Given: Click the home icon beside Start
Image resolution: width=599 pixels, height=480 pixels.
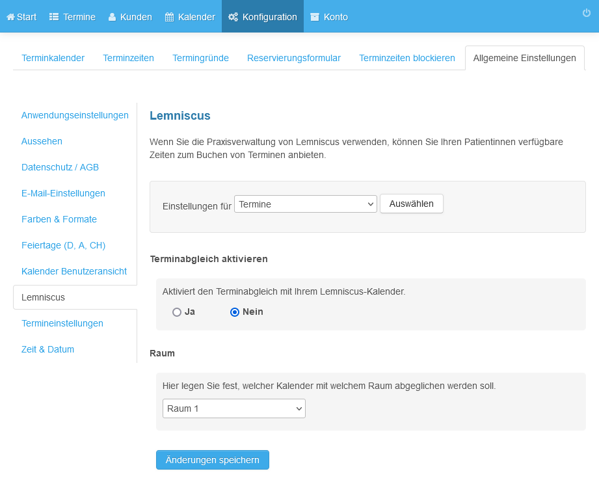Looking at the screenshot, I should pos(10,17).
